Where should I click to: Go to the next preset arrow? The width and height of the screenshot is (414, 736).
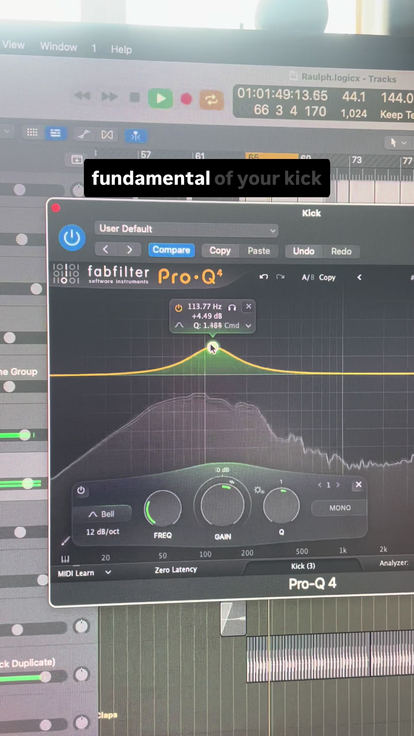pyautogui.click(x=129, y=250)
